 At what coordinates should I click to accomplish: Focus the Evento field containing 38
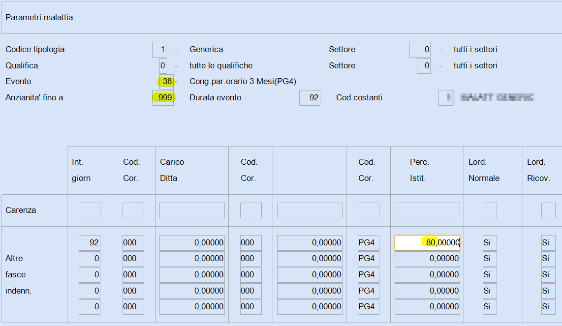166,82
